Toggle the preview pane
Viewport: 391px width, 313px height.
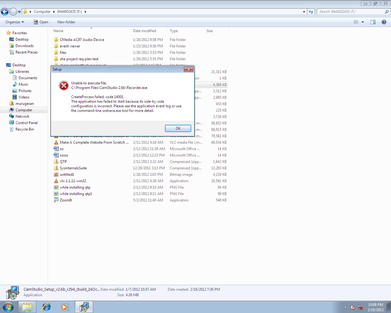(x=373, y=22)
